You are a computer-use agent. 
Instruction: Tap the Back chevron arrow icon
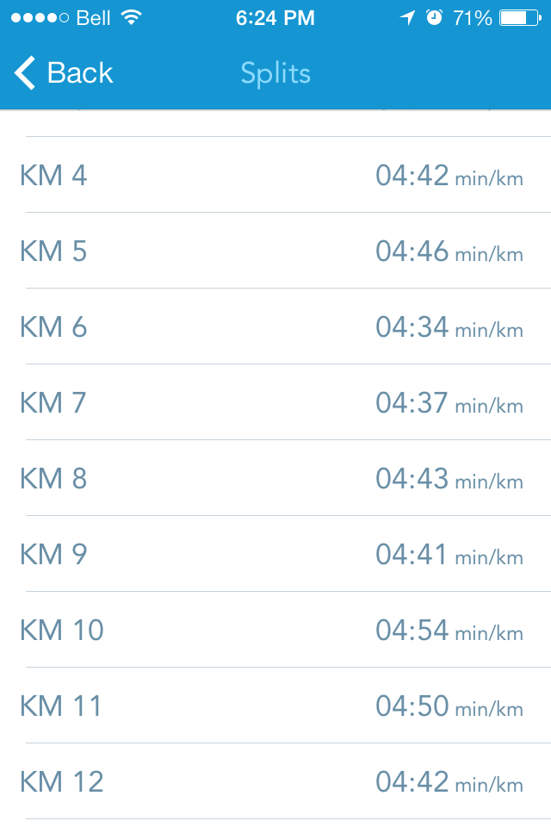click(25, 73)
